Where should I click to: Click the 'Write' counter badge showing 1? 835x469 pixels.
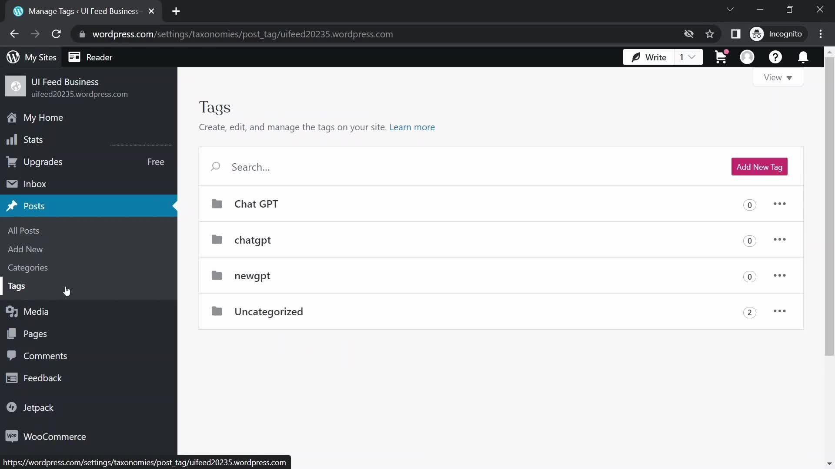pyautogui.click(x=686, y=57)
